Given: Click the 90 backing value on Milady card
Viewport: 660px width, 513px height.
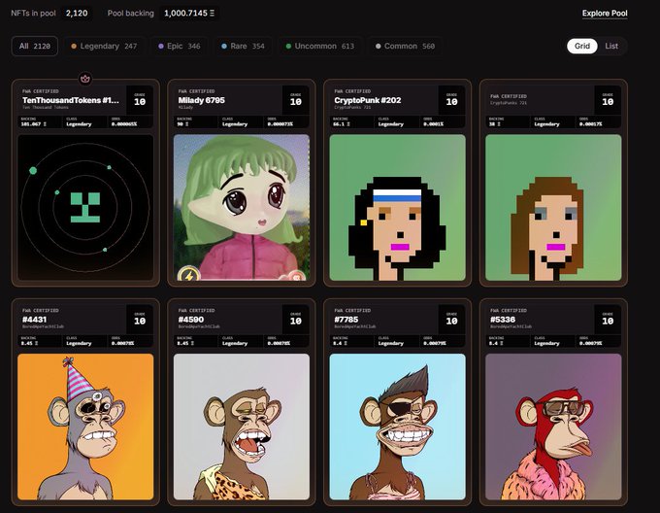Looking at the screenshot, I should pyautogui.click(x=184, y=124).
